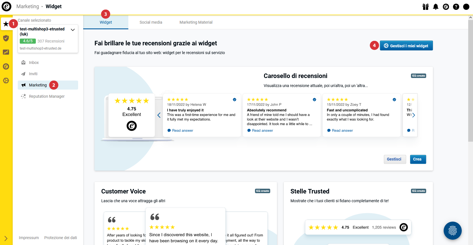Click the Crea button for carousel
Image resolution: width=473 pixels, height=245 pixels.
point(418,159)
